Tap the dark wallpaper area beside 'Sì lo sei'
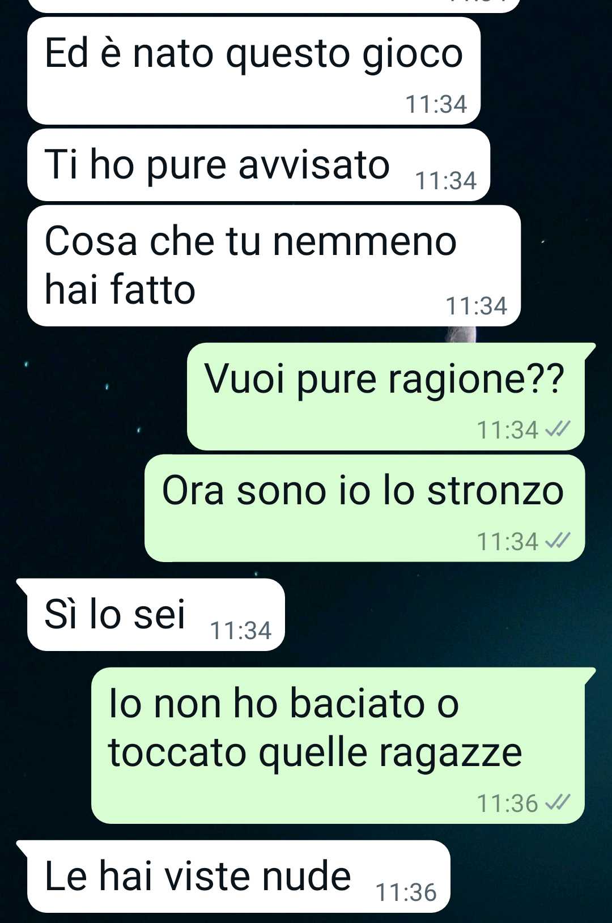This screenshot has width=612, height=923. (x=442, y=615)
